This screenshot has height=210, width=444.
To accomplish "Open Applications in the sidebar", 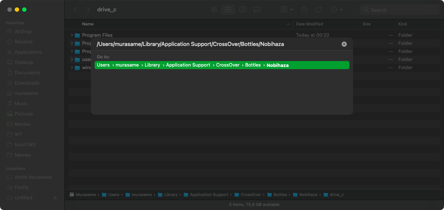I will [28, 52].
